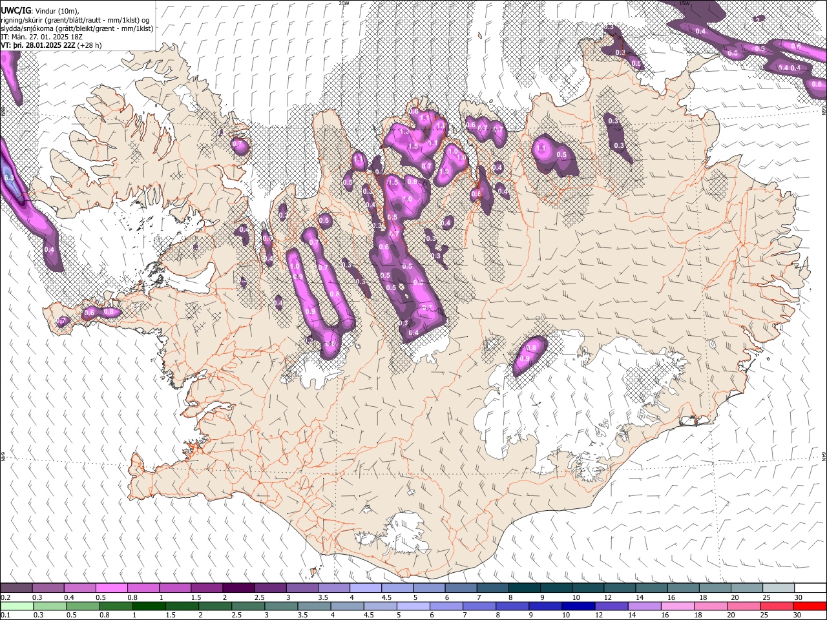Select the '30' label under the lower color scale
827x620 pixels.
pyautogui.click(x=799, y=615)
